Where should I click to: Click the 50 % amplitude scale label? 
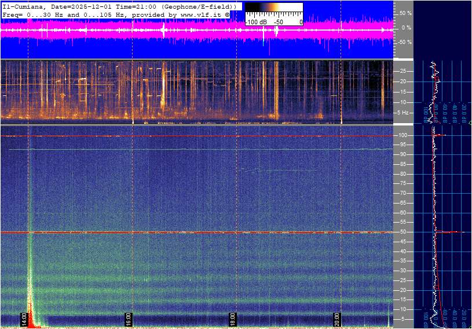[x=405, y=13]
